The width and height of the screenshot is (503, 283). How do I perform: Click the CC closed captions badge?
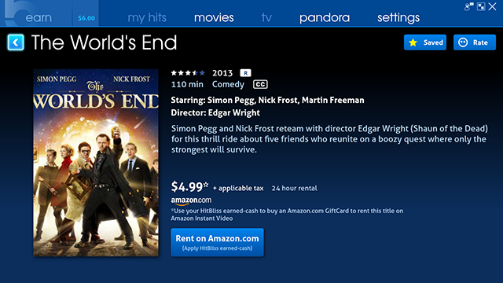(x=260, y=84)
